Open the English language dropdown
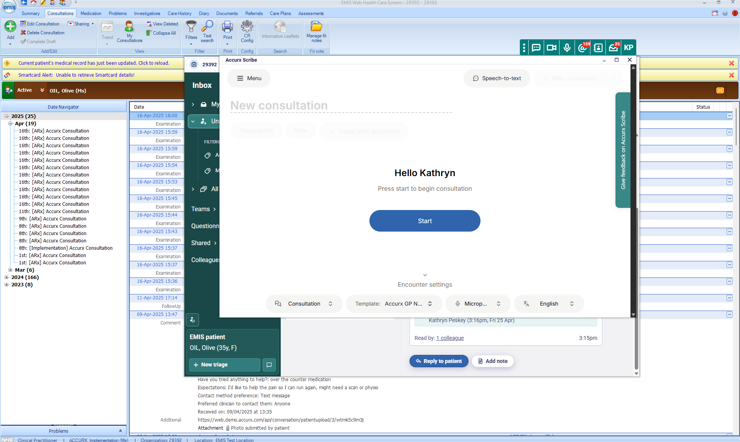 pyautogui.click(x=549, y=304)
